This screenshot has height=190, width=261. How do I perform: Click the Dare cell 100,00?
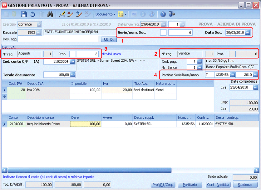pyautogui.click(x=86, y=124)
